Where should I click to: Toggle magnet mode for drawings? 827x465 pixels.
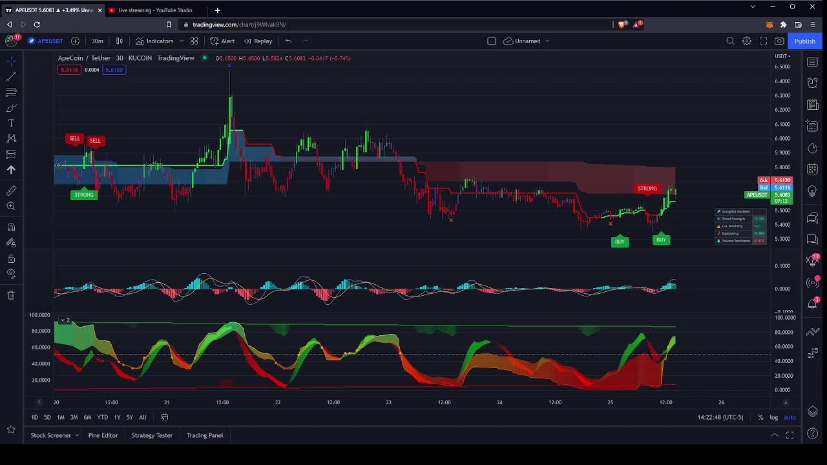point(11,227)
